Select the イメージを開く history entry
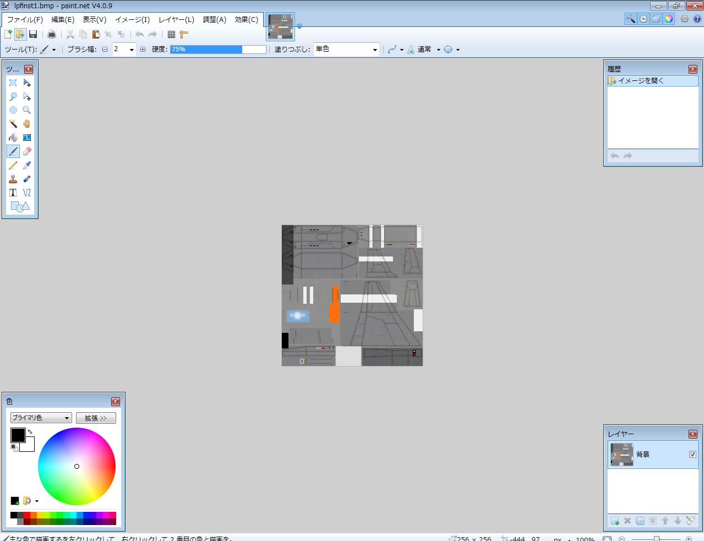This screenshot has height=541, width=704. click(653, 81)
